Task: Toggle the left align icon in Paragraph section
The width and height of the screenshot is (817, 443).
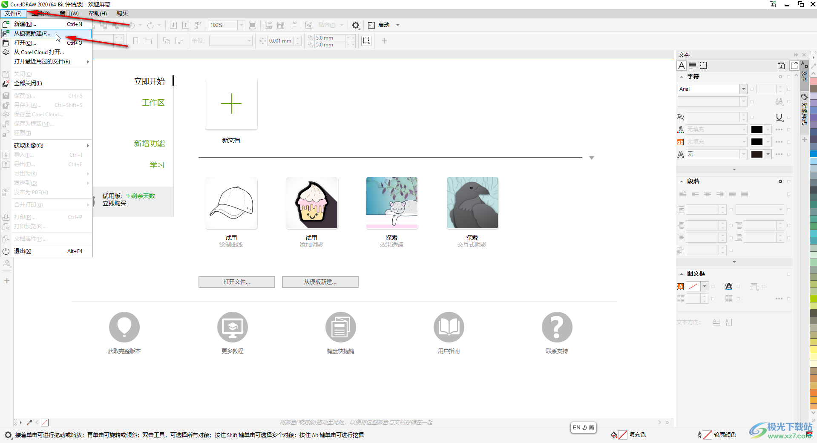Action: (695, 194)
